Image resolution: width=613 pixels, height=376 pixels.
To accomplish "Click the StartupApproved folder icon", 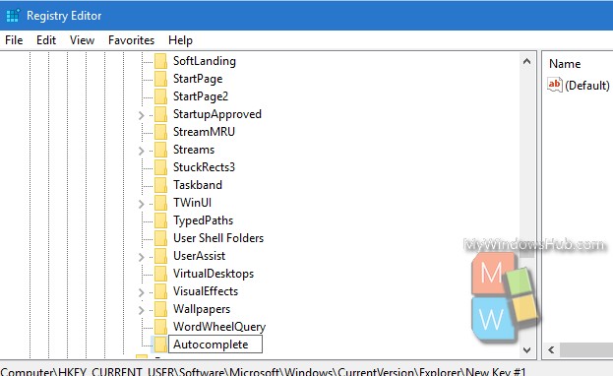I will pyautogui.click(x=160, y=114).
